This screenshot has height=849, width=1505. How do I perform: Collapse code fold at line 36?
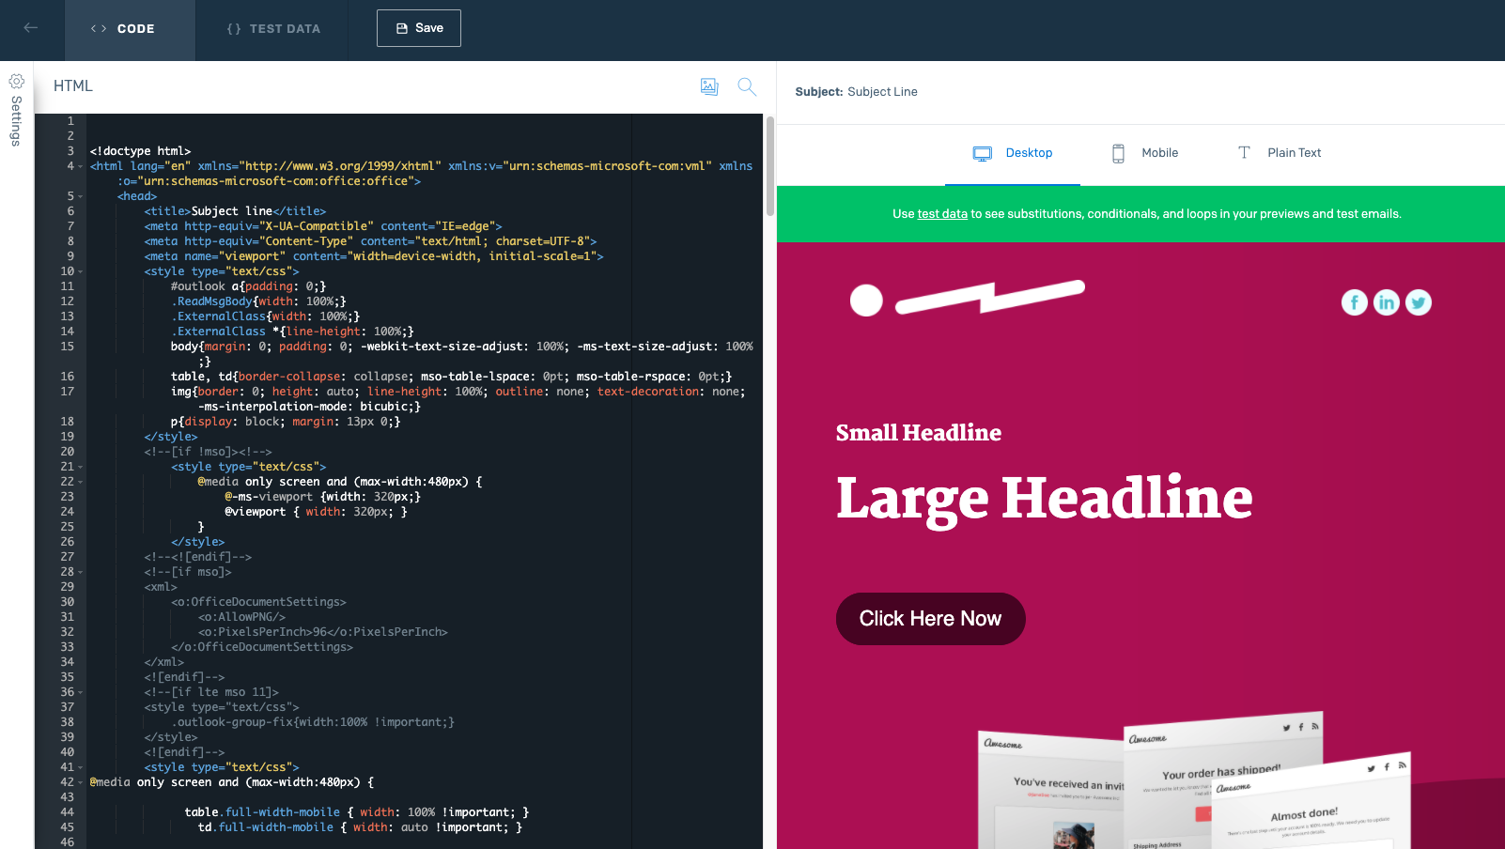coord(81,693)
